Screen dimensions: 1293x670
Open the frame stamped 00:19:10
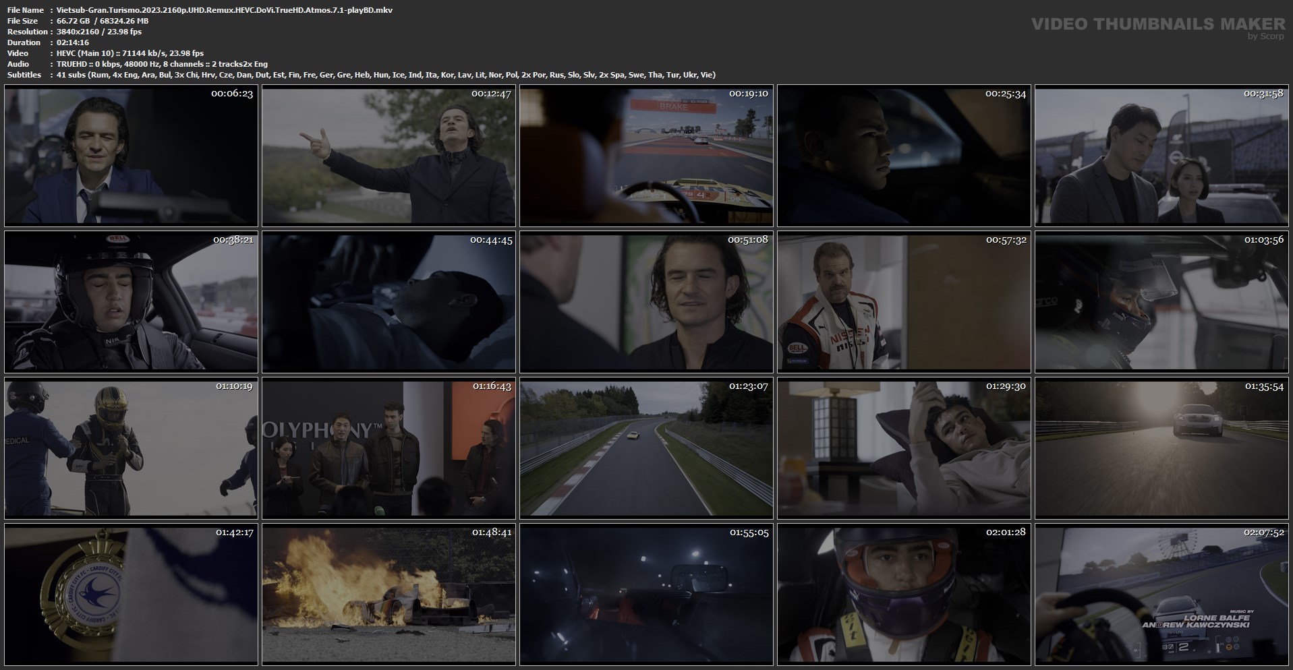click(x=646, y=156)
